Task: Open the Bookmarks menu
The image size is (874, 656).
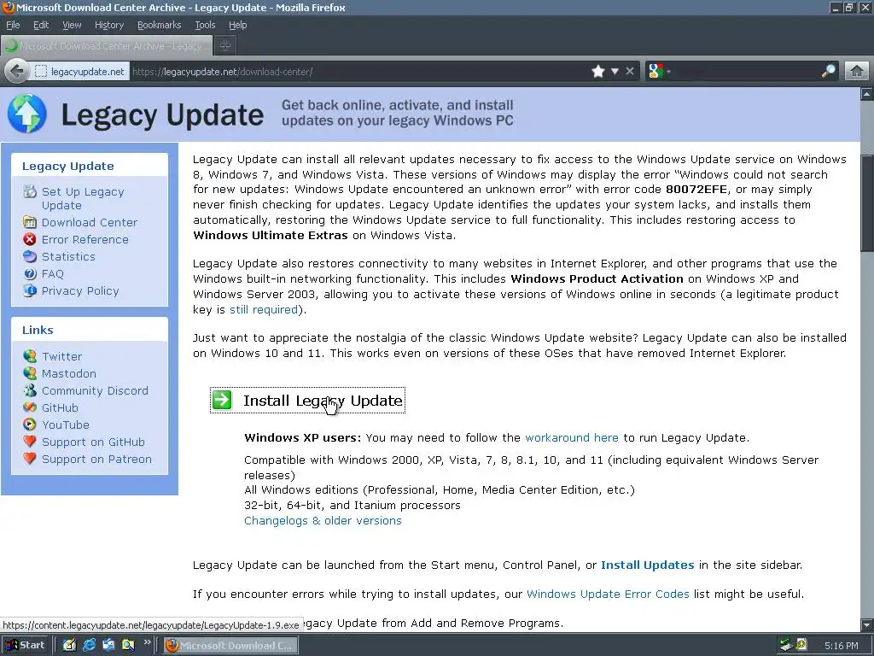Action: point(160,25)
